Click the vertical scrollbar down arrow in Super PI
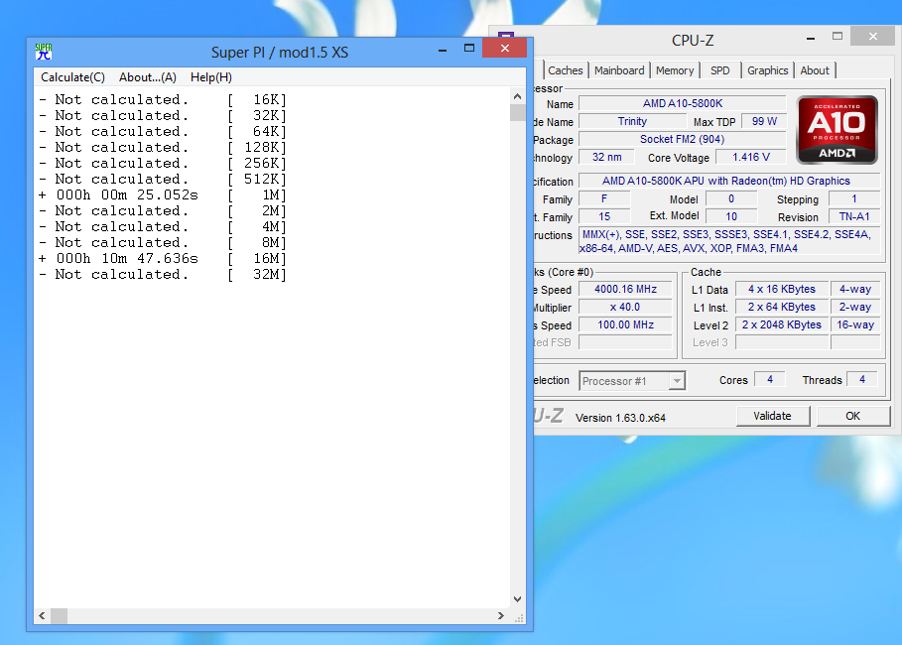 [x=517, y=599]
